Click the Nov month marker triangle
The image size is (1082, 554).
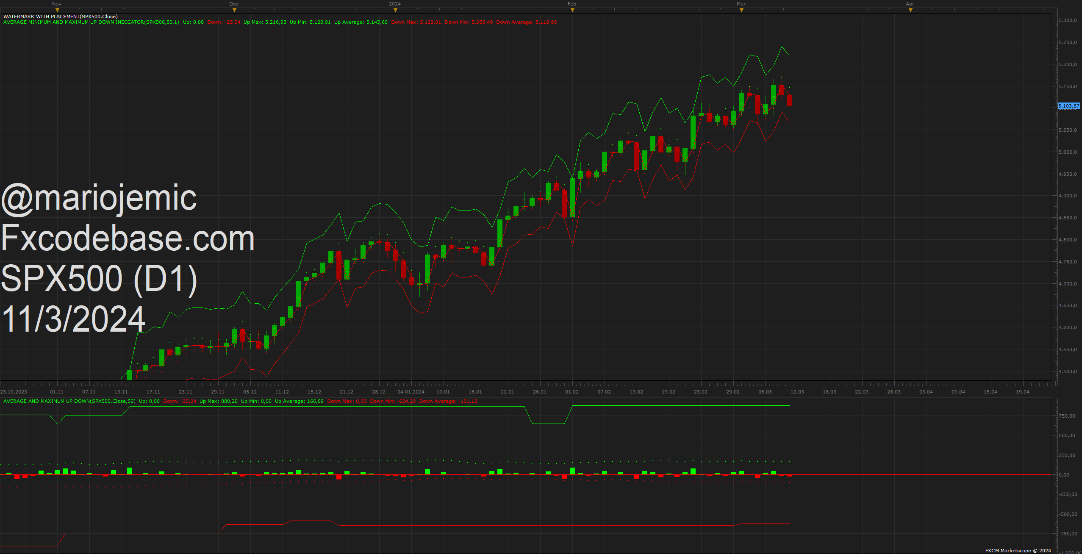(x=57, y=10)
